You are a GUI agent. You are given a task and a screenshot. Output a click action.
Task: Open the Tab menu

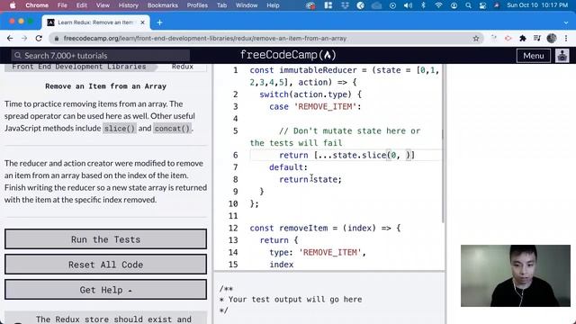221,5
